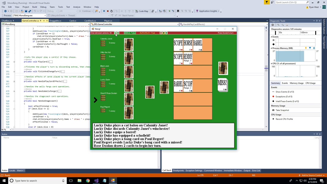Expand the collapsed PlayCard() method region
327x184 pixels.
(14, 62)
